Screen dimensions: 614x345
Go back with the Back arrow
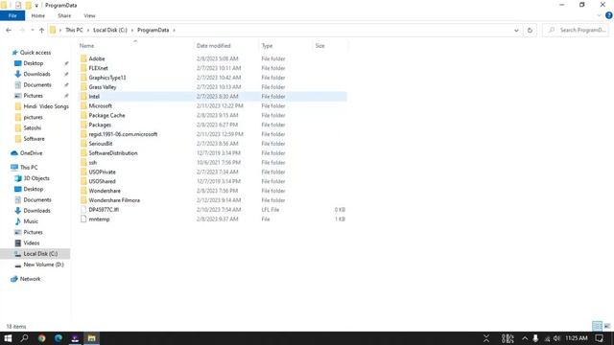[9, 30]
